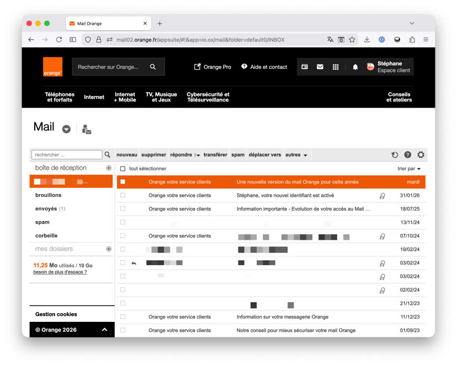The image size is (457, 366).
Task: Reload the page in the browser
Action: (59, 40)
